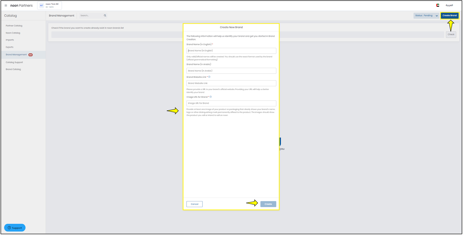Focus the Brand Website Link field
This screenshot has height=235, width=463.
click(x=231, y=83)
